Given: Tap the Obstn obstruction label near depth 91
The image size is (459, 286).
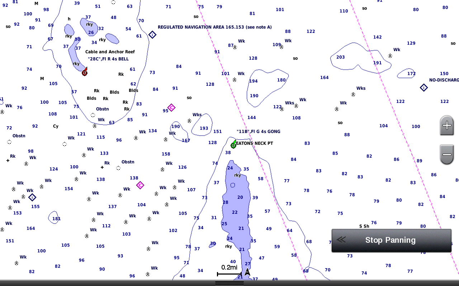Looking at the screenshot, I should click(102, 109).
